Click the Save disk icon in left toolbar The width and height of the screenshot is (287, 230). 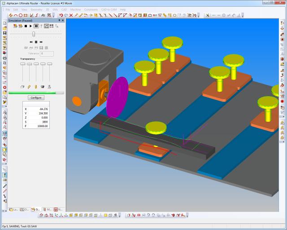[4, 33]
